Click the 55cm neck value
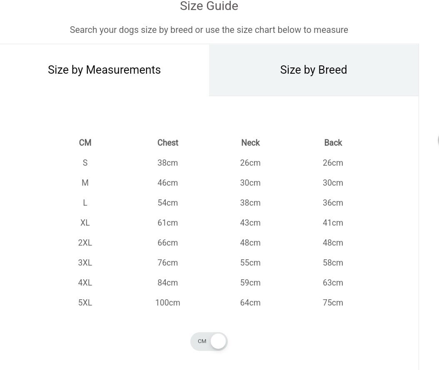The image size is (439, 370). 250,263
